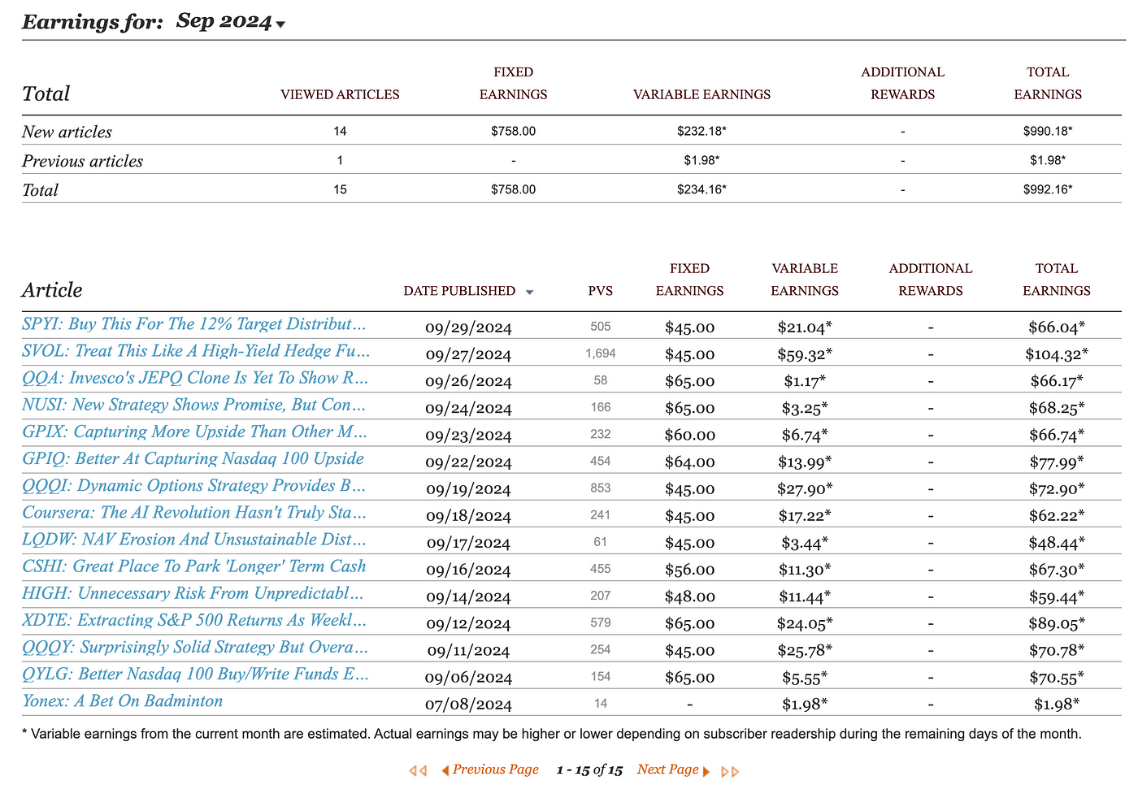
Task: Select date 07/08/2024 cell
Action: pos(468,705)
